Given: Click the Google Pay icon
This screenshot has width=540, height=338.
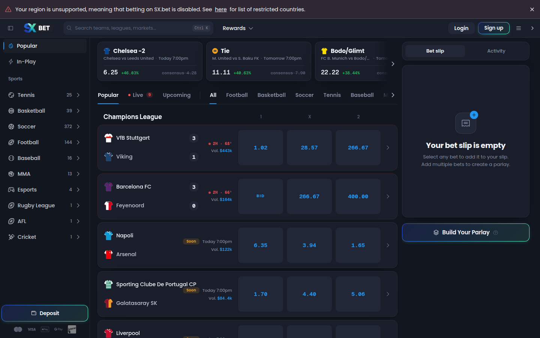Looking at the screenshot, I should (58, 329).
